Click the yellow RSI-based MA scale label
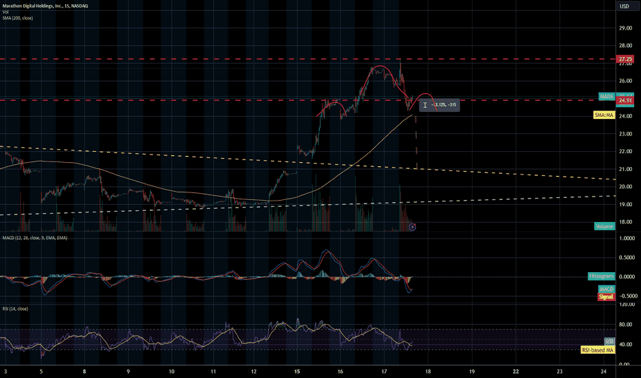This screenshot has height=378, width=641. coord(598,351)
